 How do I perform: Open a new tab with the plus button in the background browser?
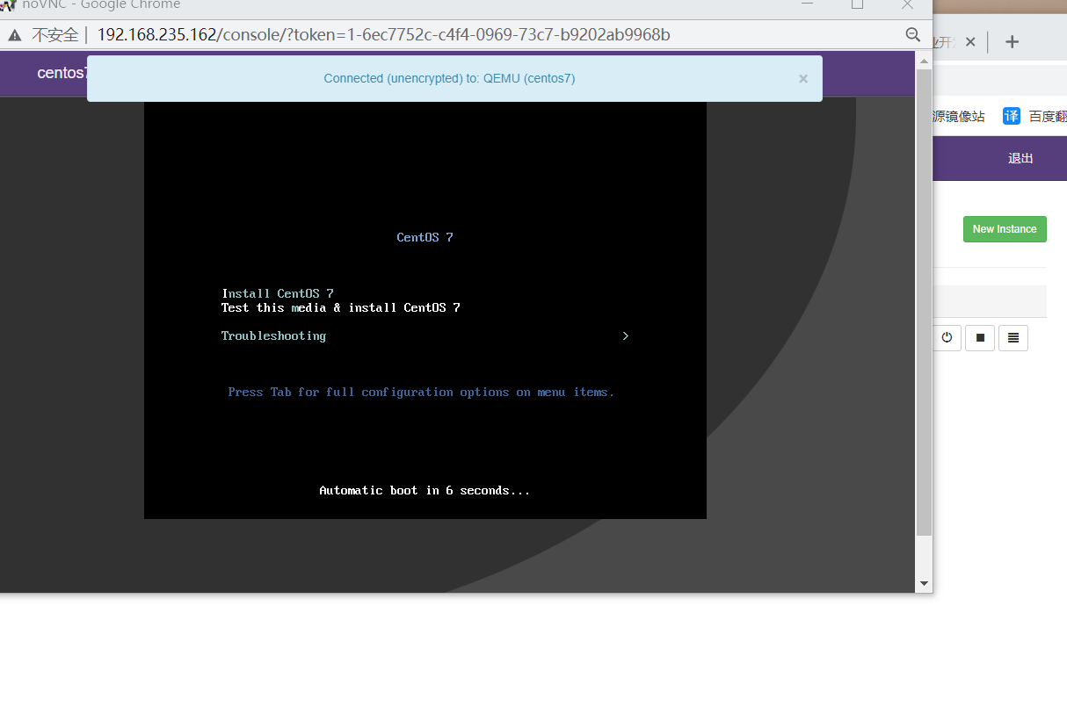(1012, 41)
